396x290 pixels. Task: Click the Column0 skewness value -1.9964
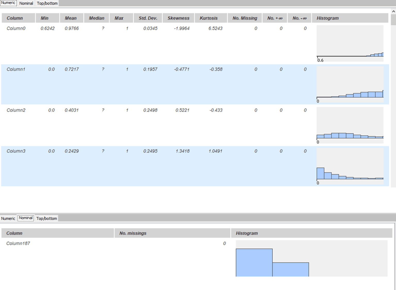click(182, 28)
